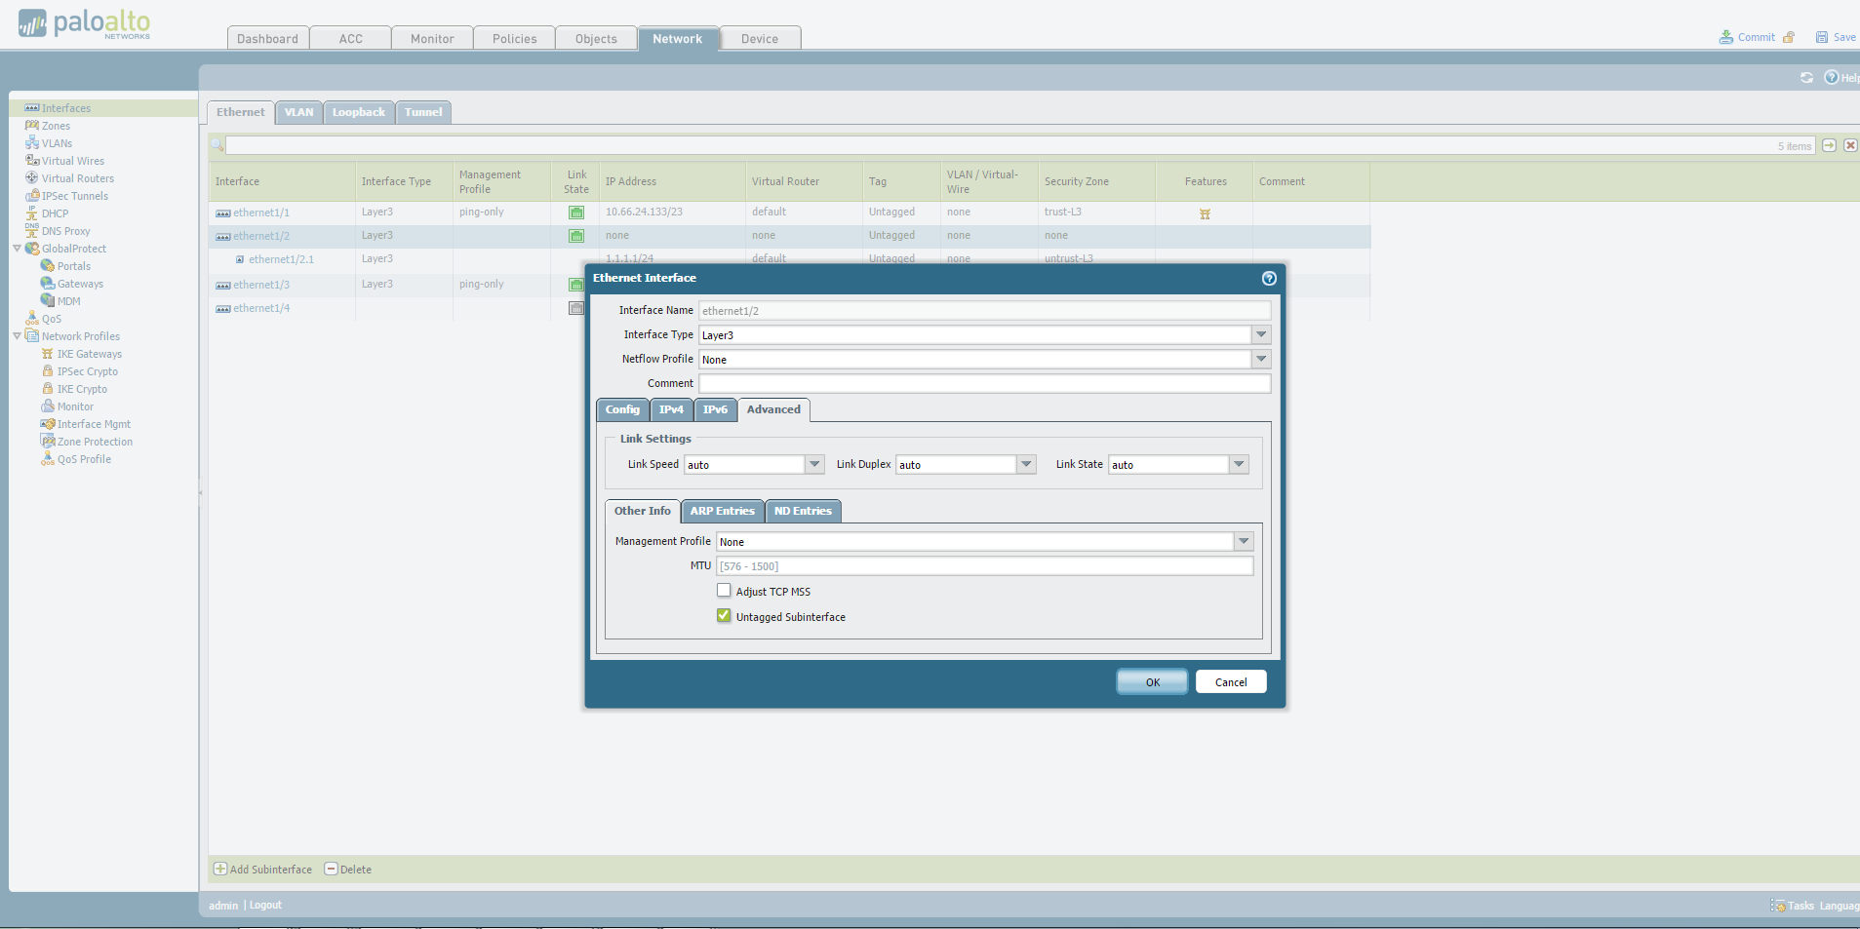Click the ethernet1/1 features icon
Screen dimensions: 1860x929
tap(1205, 213)
